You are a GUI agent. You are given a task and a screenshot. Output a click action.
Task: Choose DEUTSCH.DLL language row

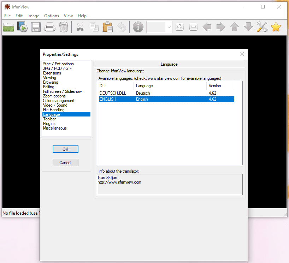point(166,93)
